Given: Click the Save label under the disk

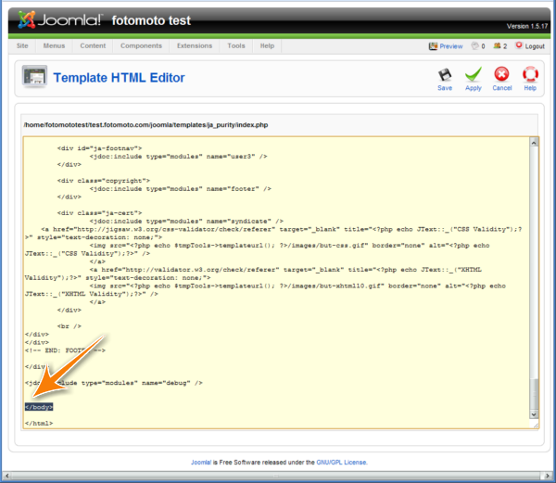Looking at the screenshot, I should tap(445, 88).
